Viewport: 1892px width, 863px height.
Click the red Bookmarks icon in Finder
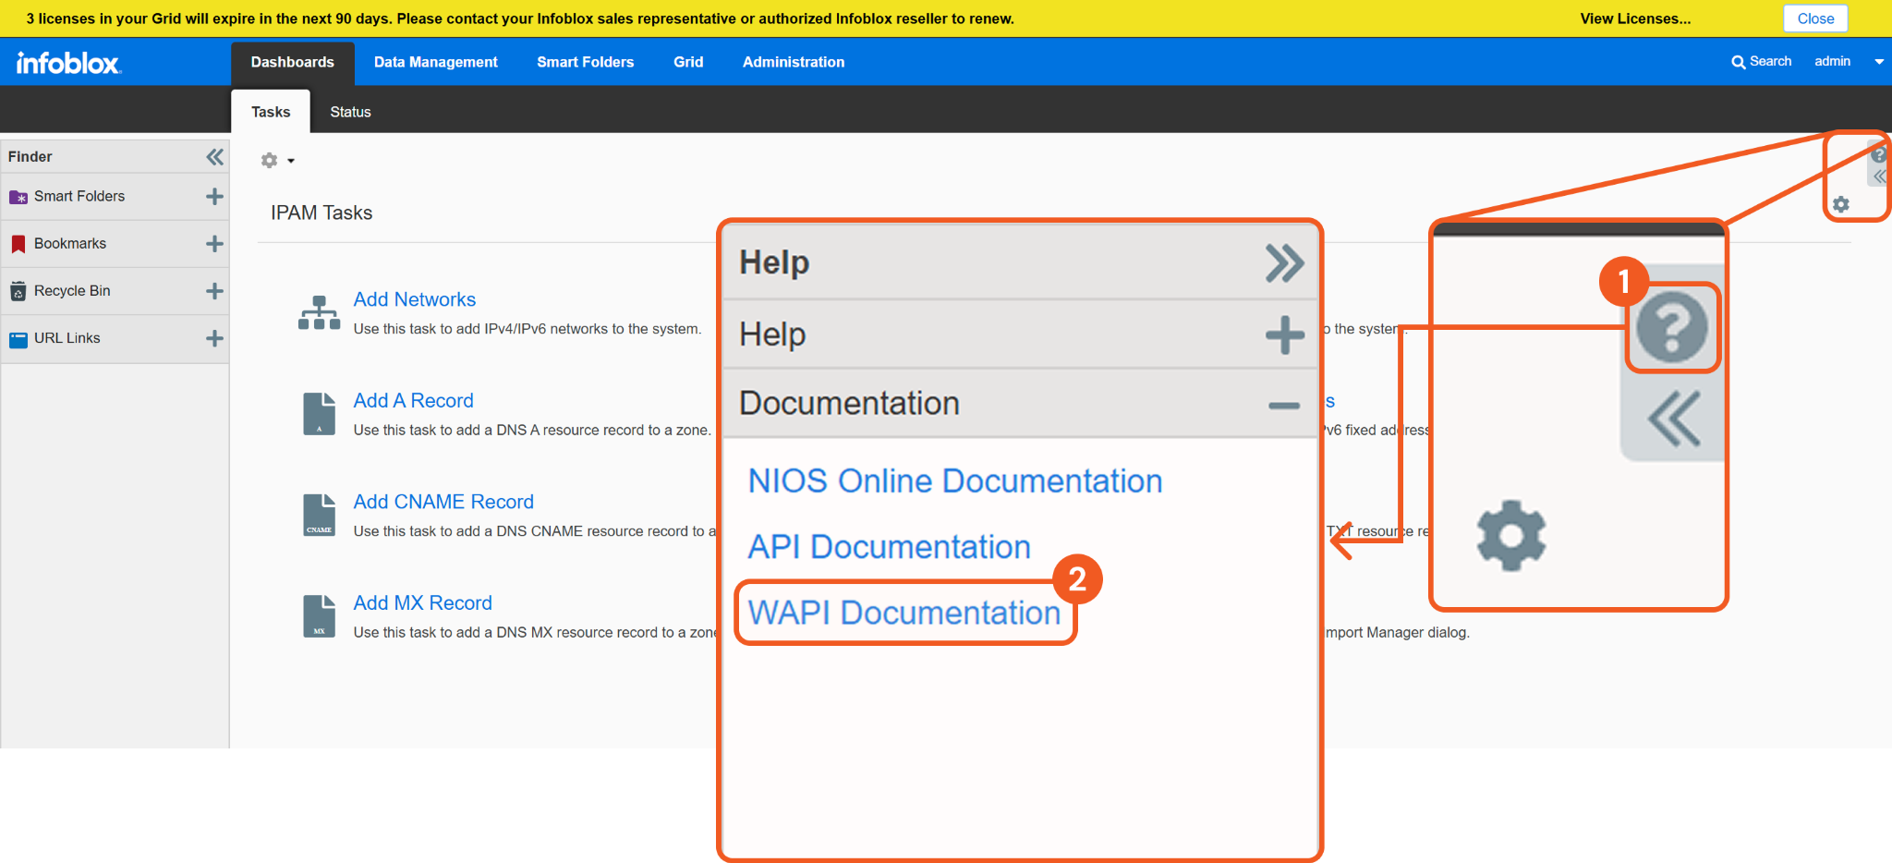[18, 244]
